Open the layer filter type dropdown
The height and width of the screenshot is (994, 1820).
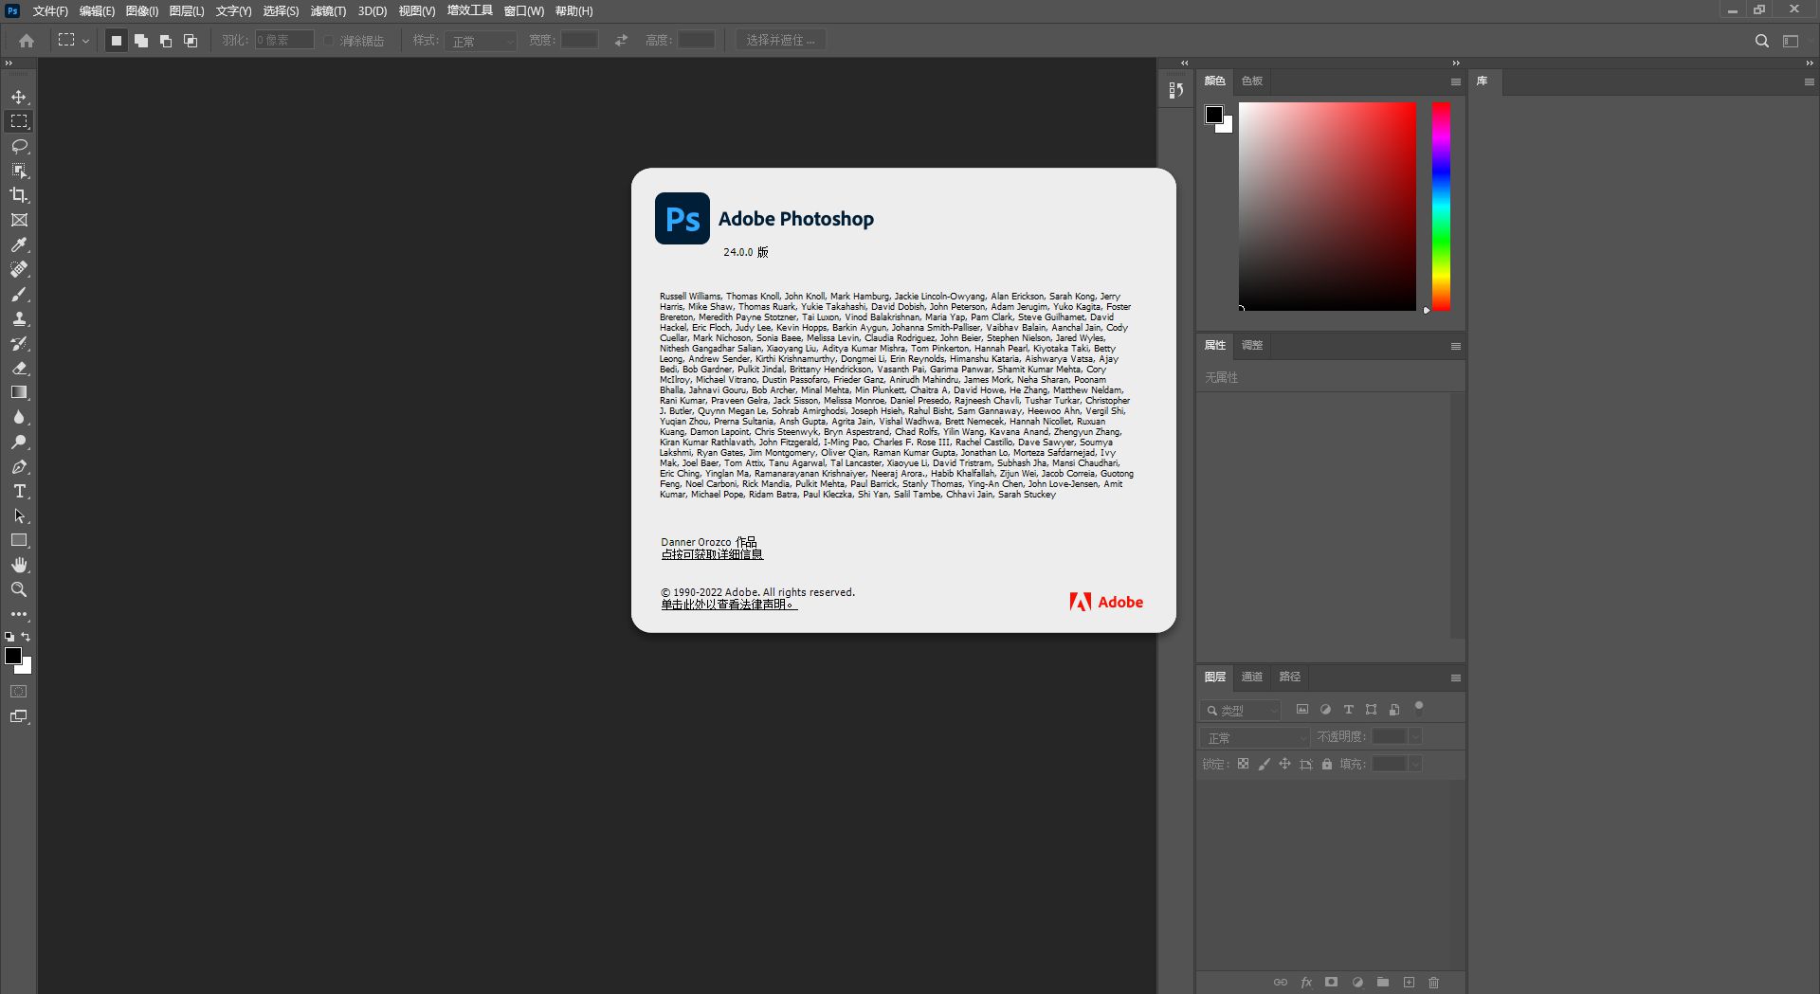1241,710
